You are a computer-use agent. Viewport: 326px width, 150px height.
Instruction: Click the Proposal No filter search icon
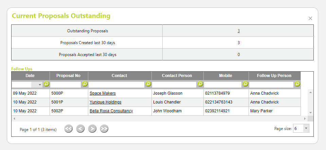click(x=85, y=84)
